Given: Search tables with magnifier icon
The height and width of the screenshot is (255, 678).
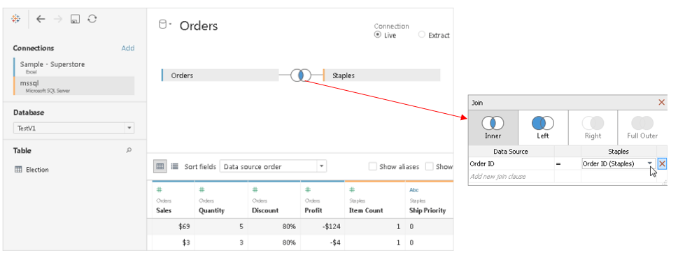Looking at the screenshot, I should click(129, 151).
